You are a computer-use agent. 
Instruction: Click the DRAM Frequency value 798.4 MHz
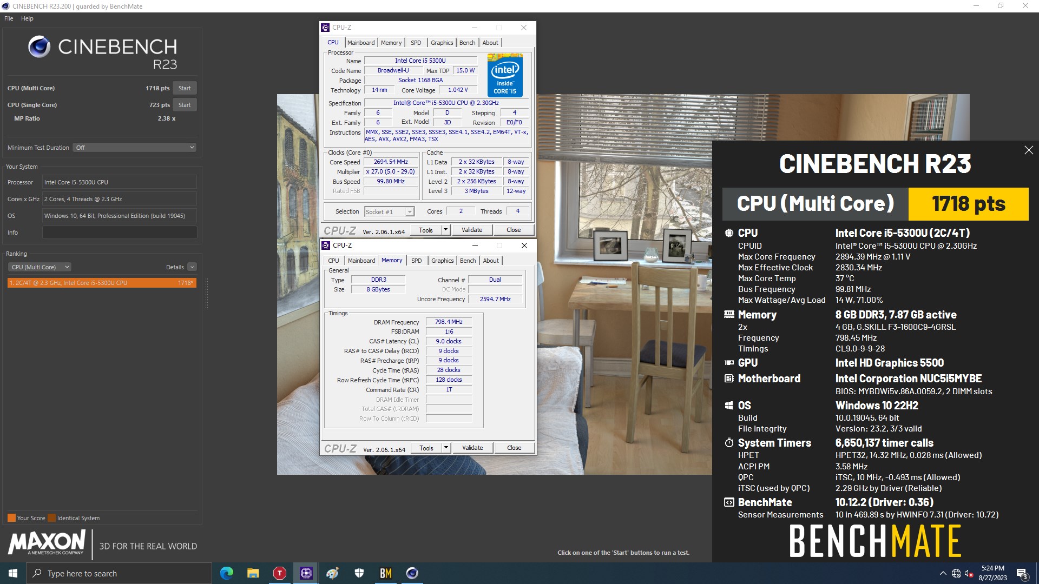(x=449, y=322)
